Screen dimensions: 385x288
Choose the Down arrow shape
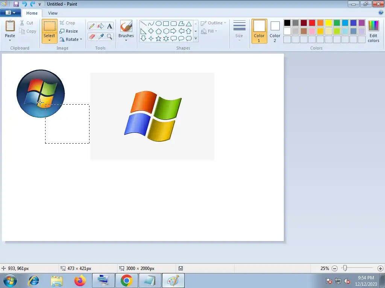click(144, 39)
